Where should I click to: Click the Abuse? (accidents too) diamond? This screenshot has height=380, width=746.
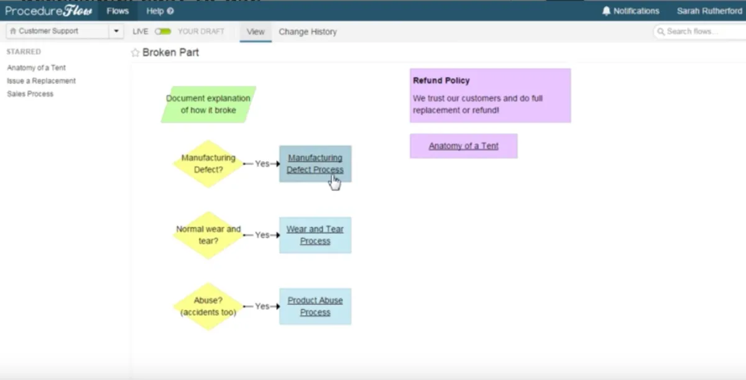[208, 306]
